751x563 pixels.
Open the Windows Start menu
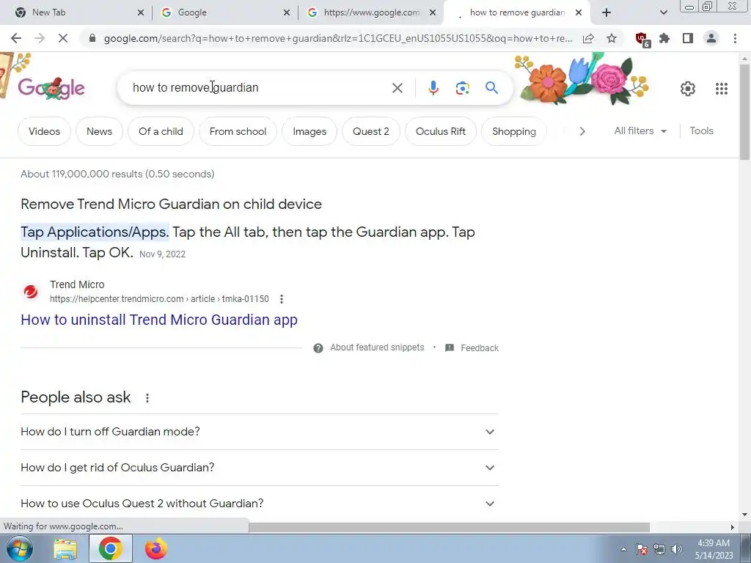coord(19,548)
